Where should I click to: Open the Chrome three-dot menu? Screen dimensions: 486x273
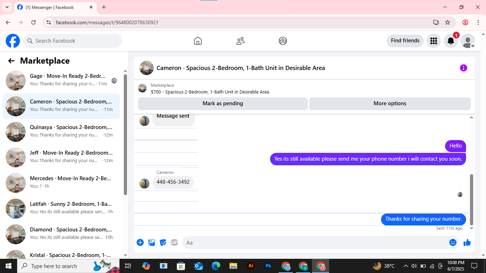coord(478,22)
